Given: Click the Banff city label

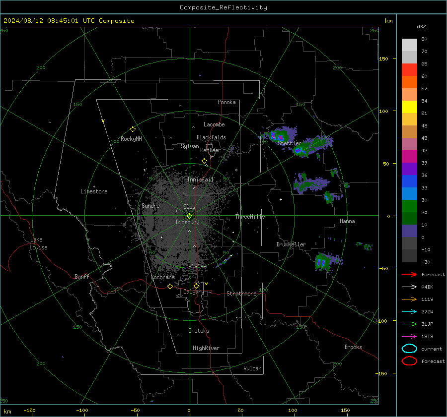Looking at the screenshot, I should [82, 277].
